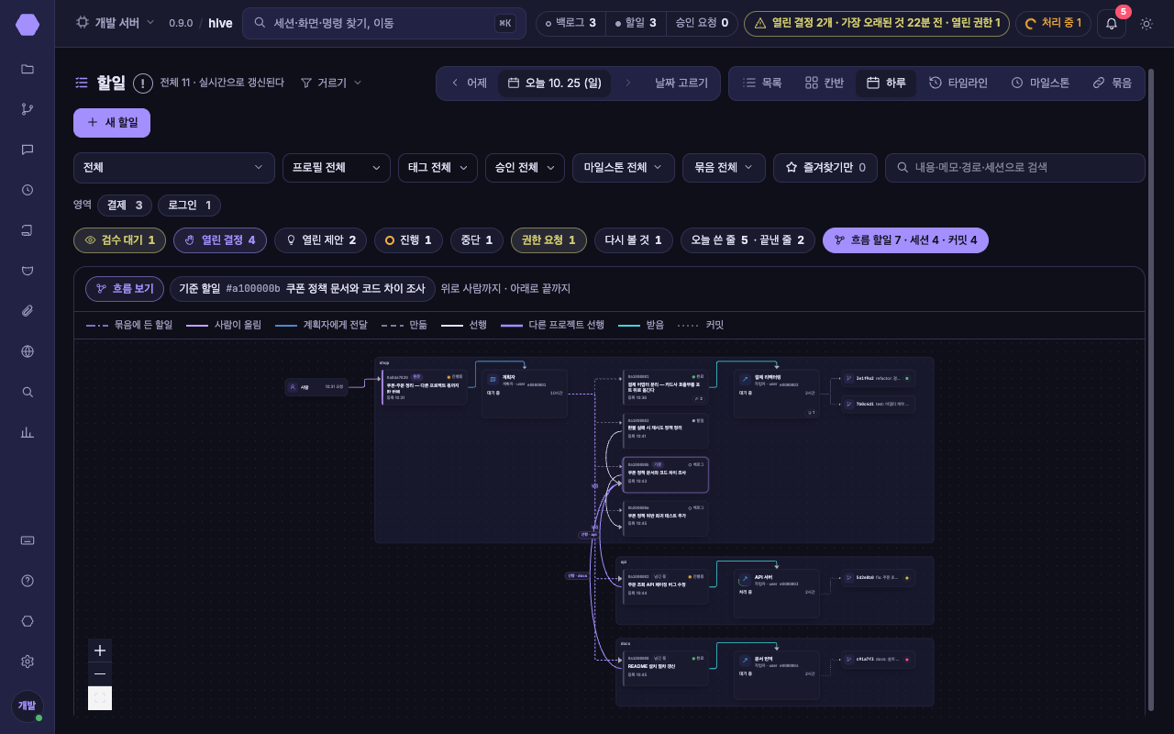Switch to the 마일스톤 view tab

pos(1040,83)
